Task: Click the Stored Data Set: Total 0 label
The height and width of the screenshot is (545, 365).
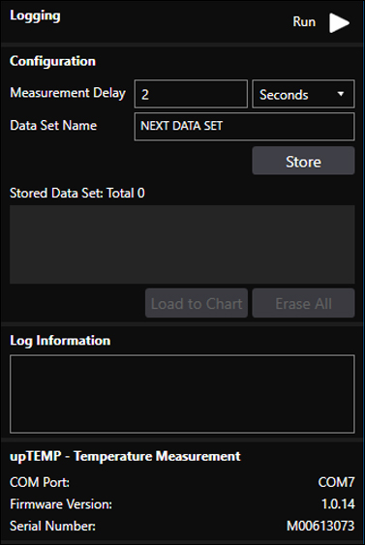Action: pos(77,193)
